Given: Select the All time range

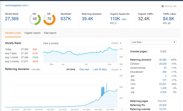Looking at the screenshot, I should 71,69.
